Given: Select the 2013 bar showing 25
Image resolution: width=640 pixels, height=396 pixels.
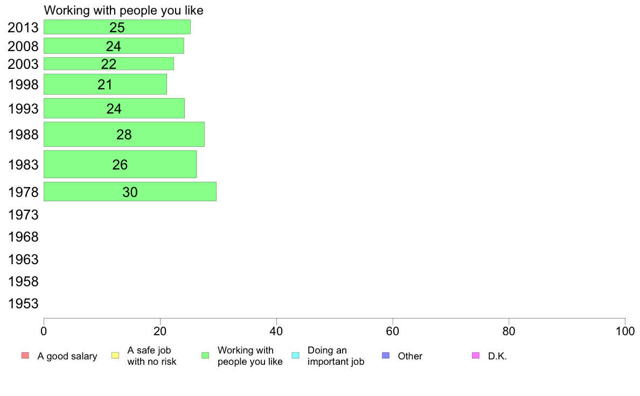Looking at the screenshot, I should pyautogui.click(x=117, y=27).
